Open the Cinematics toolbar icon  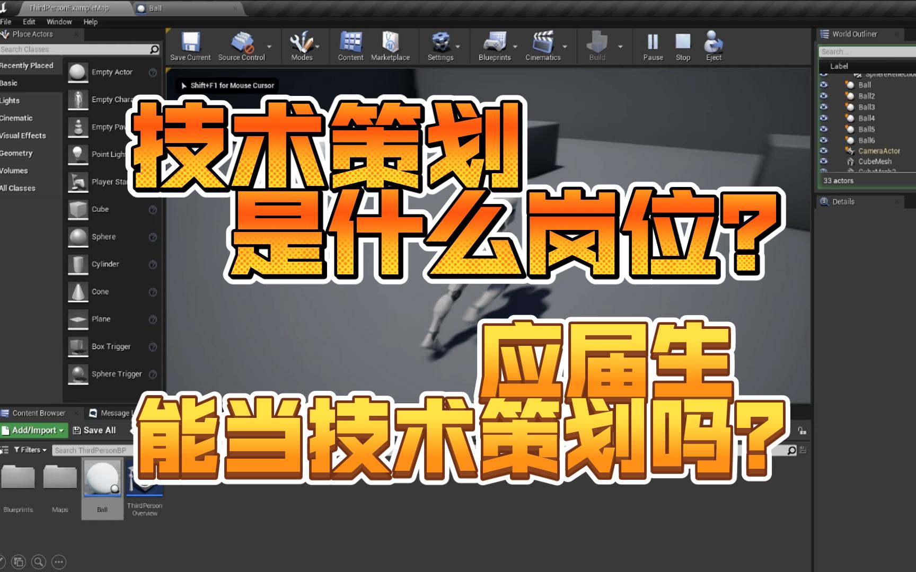tap(543, 42)
